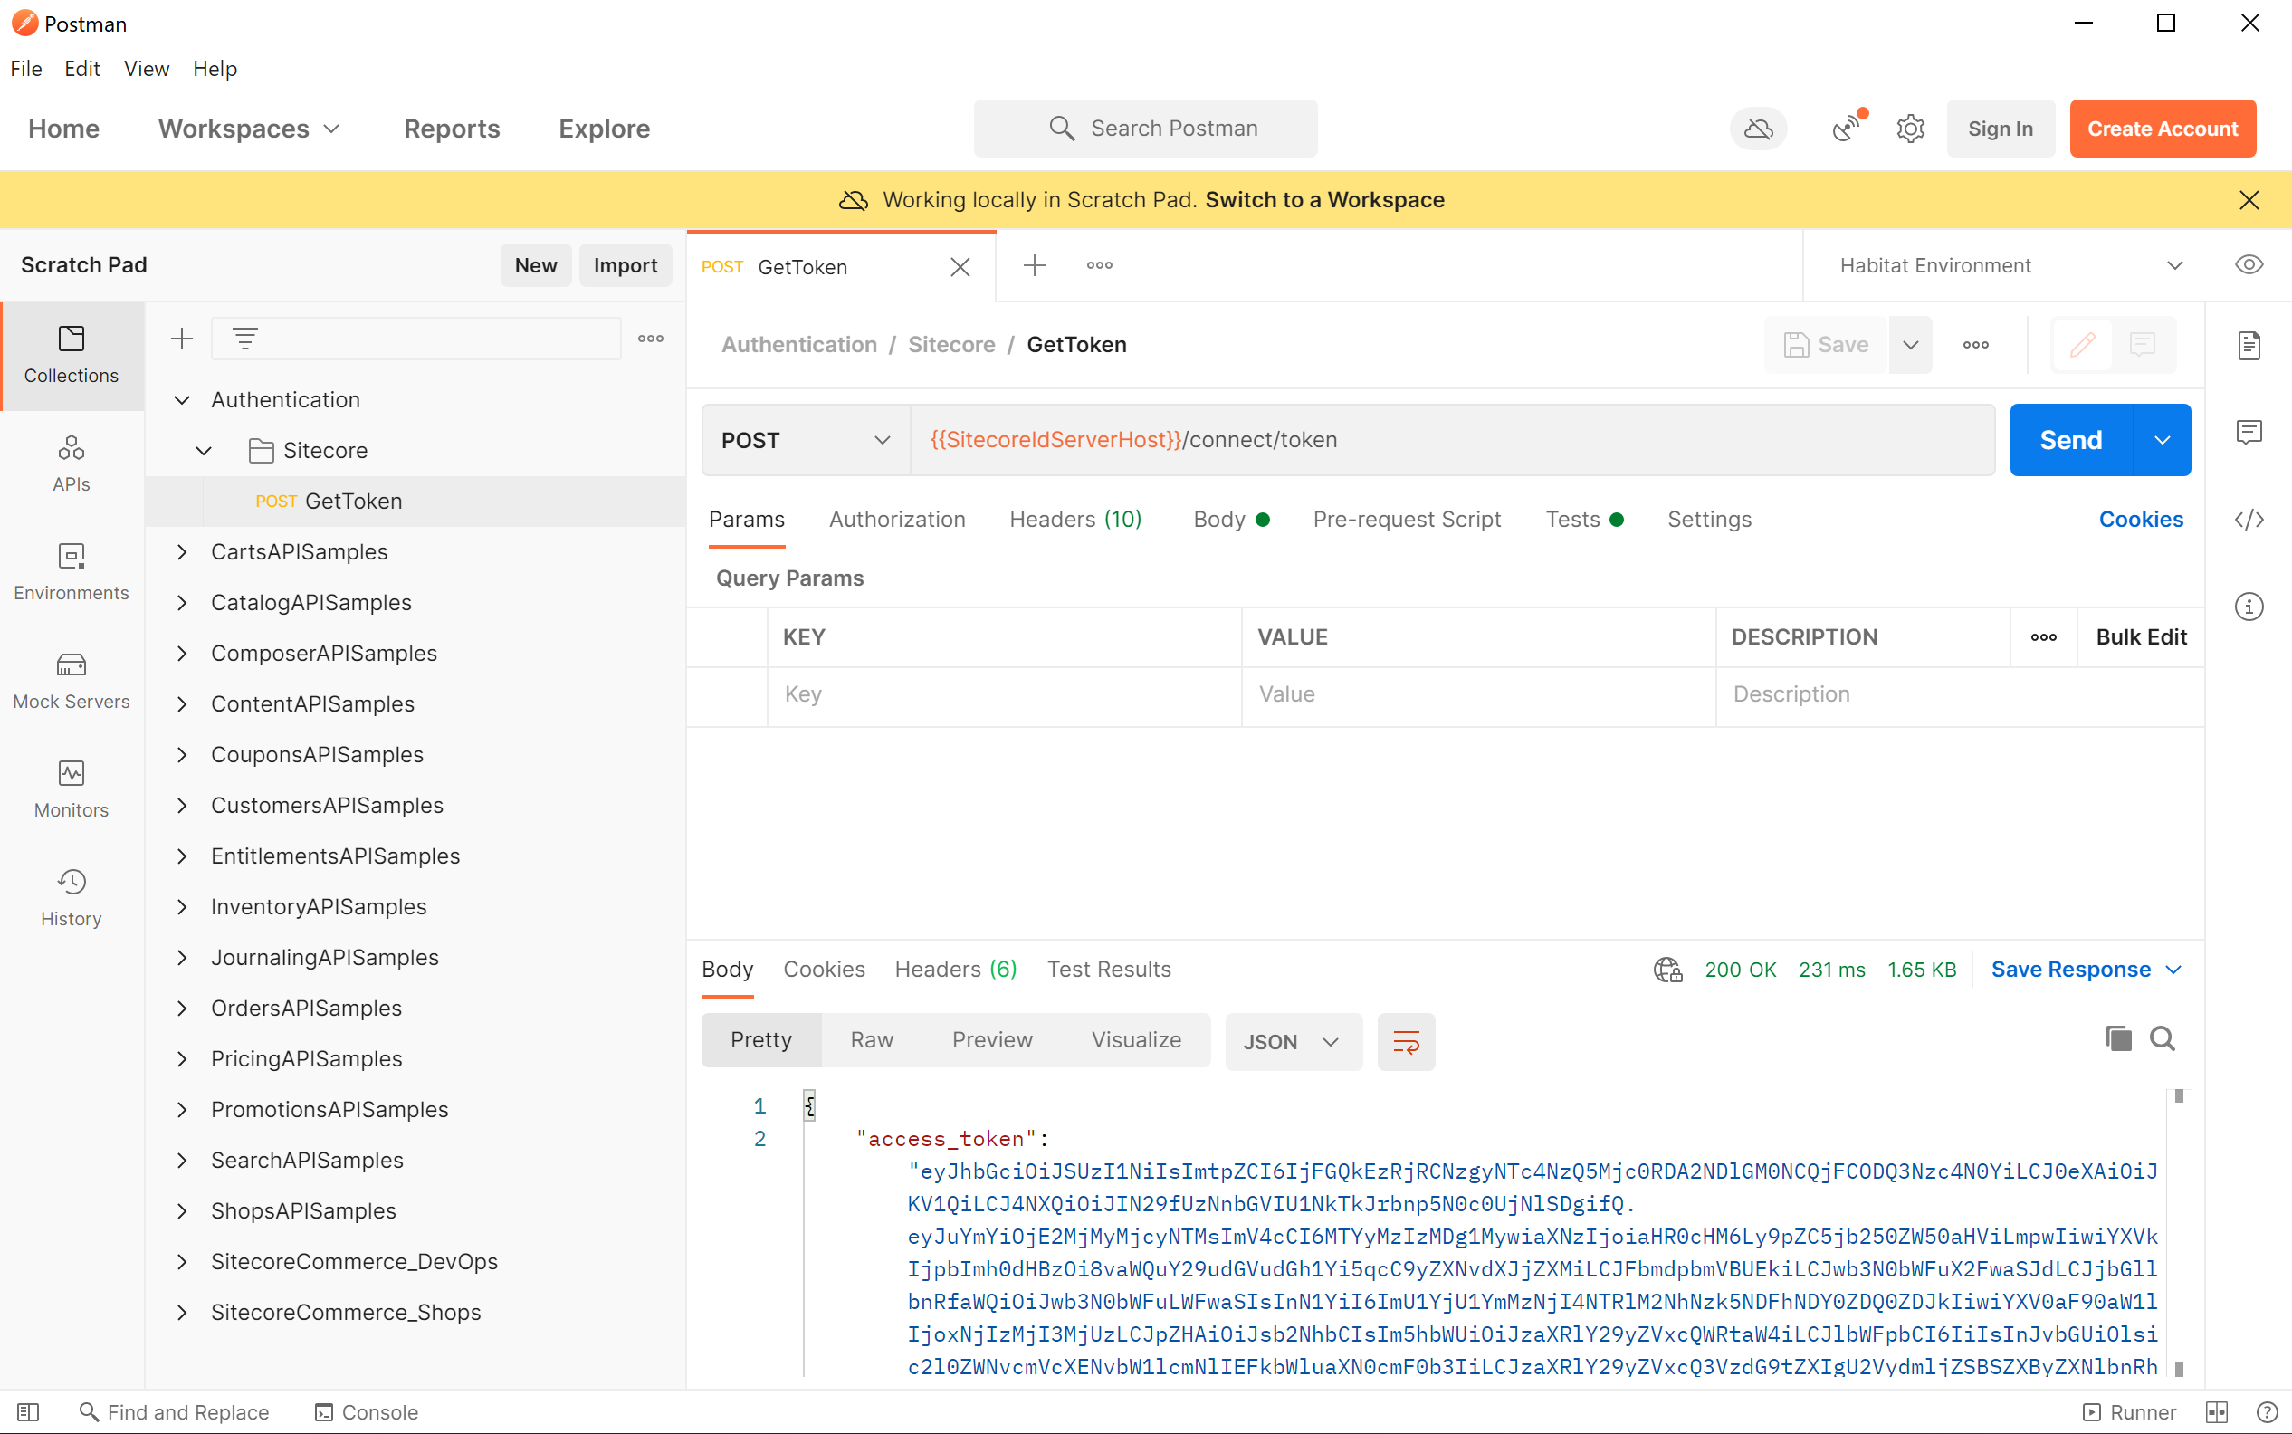The height and width of the screenshot is (1434, 2292).
Task: Switch to the Pre-request Script tab
Action: [1407, 519]
